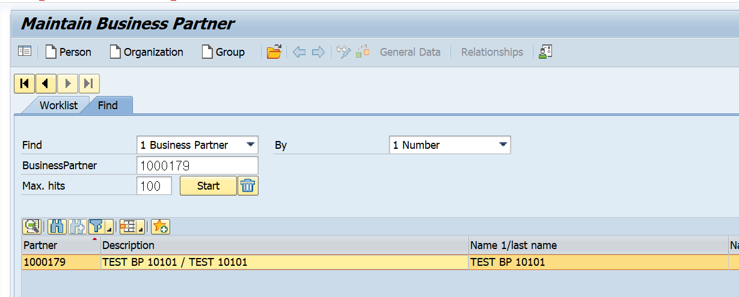Click the Max. hits input field
The height and width of the screenshot is (297, 739).
pyautogui.click(x=155, y=186)
